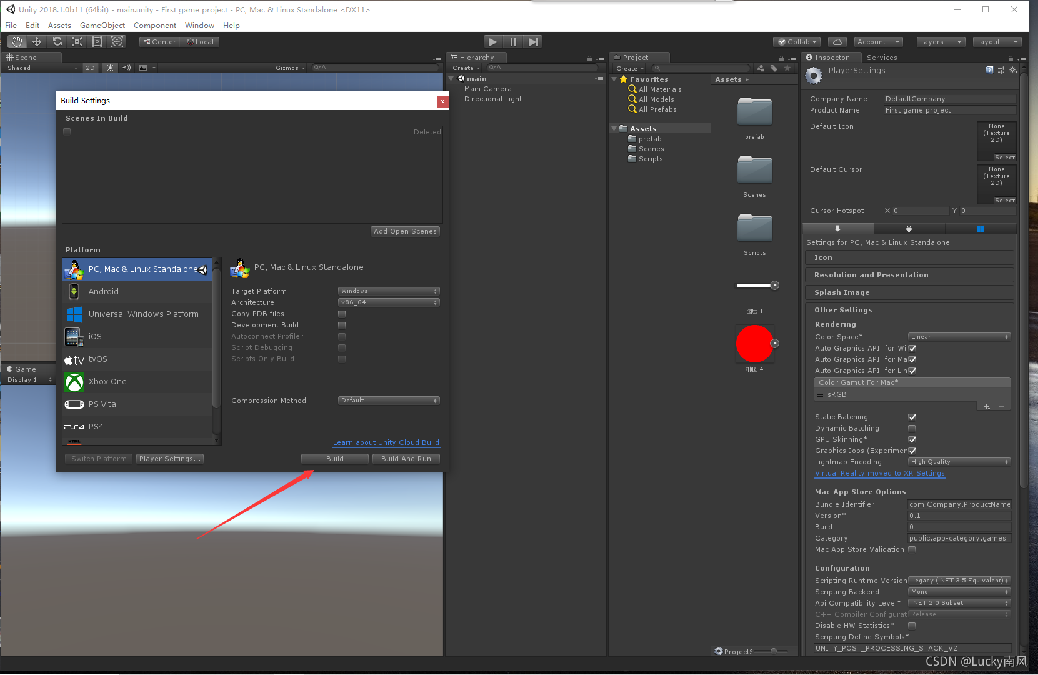Click Add Open Scenes button
This screenshot has width=1038, height=675.
click(x=405, y=231)
